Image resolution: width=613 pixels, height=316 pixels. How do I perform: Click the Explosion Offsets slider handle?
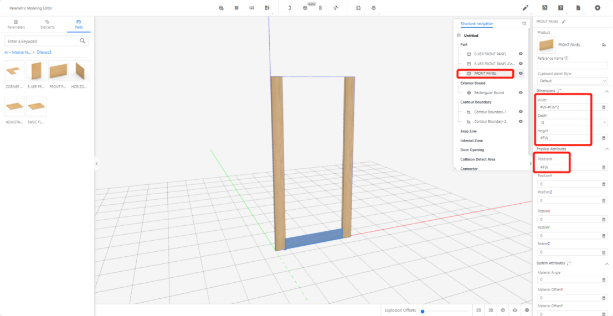[x=423, y=311]
